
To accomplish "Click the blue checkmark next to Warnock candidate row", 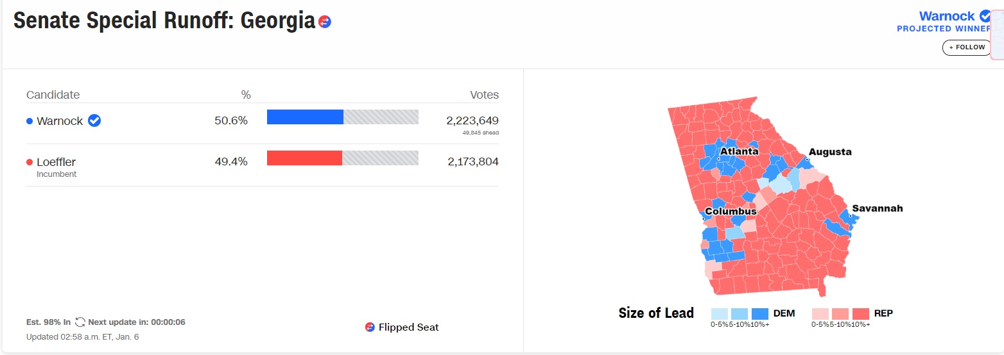I will [94, 120].
